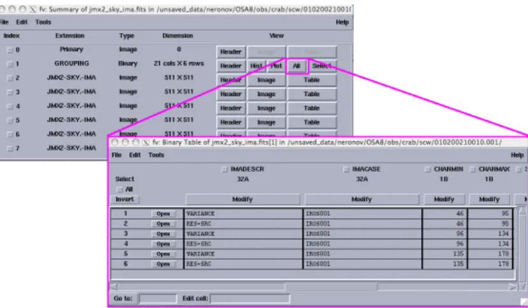
Task: Click Hist button for GROUPING row
Action: click(256, 66)
